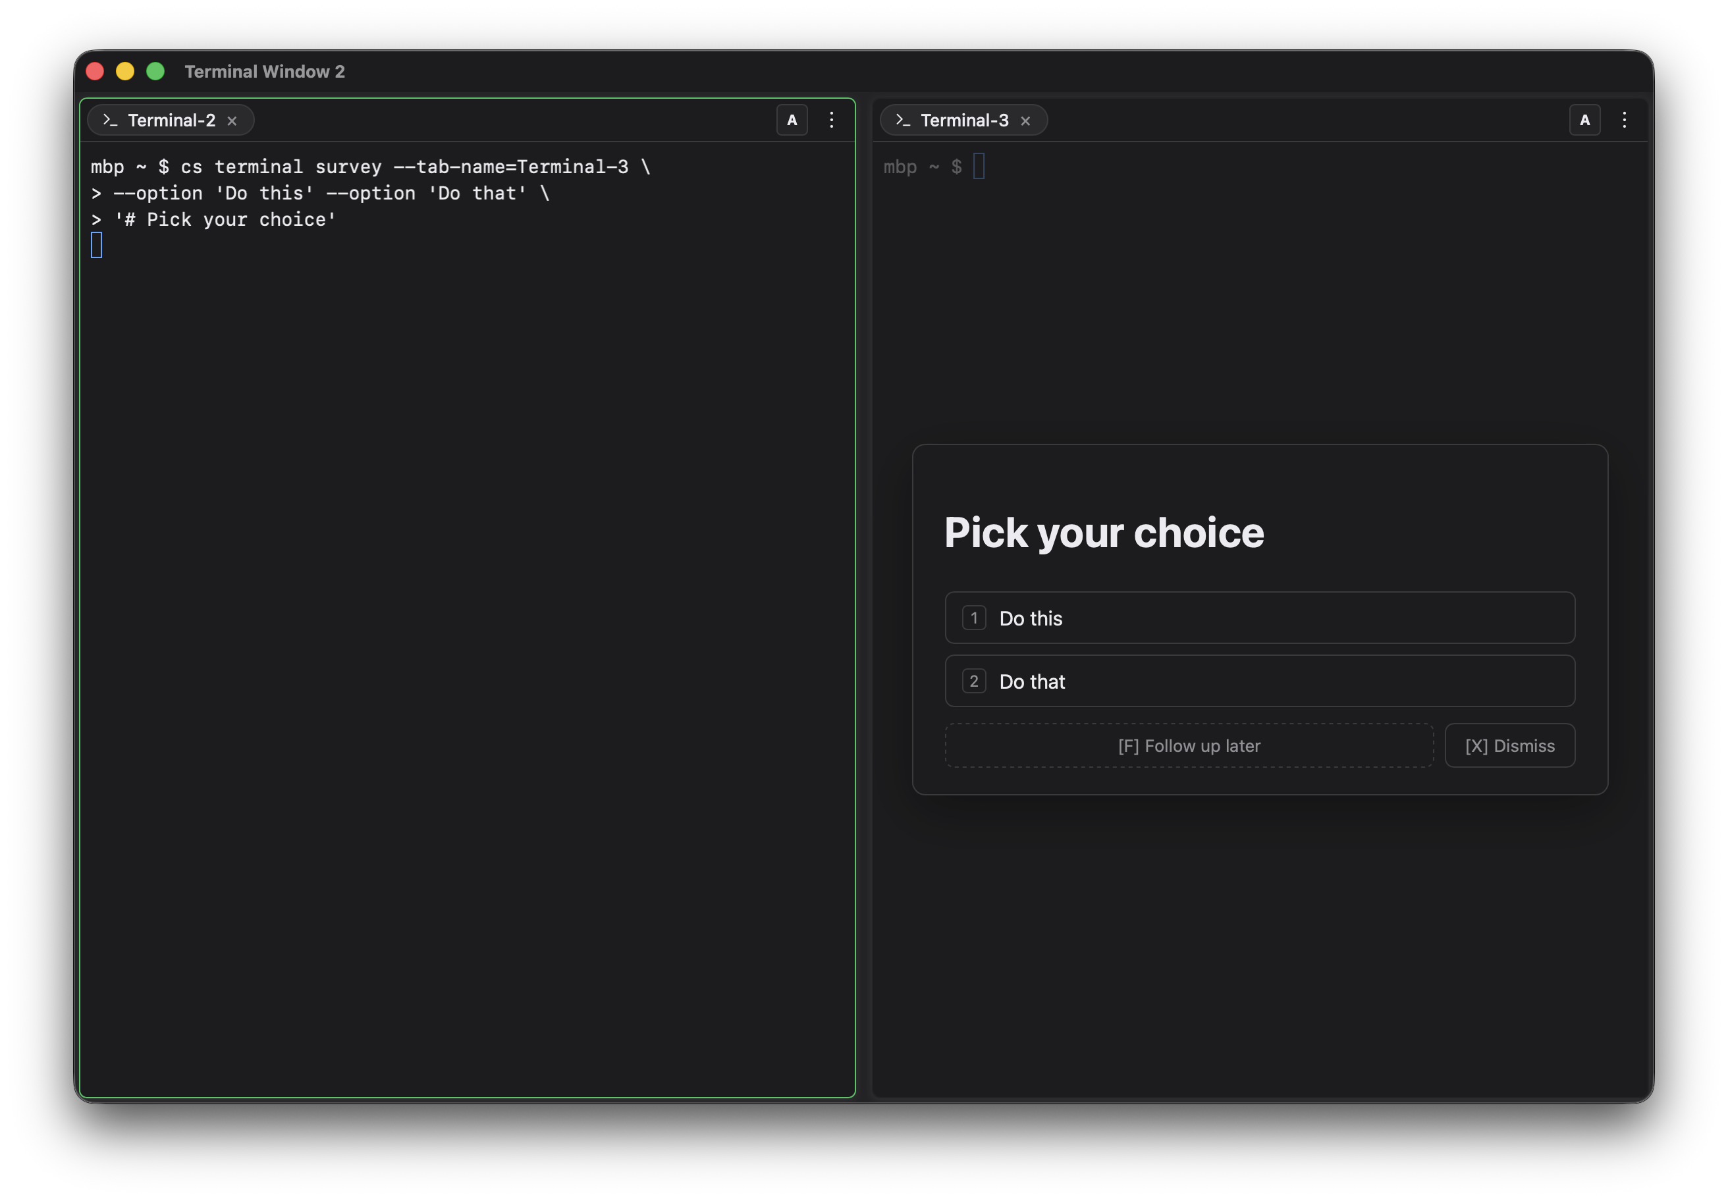Viewport: 1728px width, 1201px height.
Task: Click the prompt icon on the Terminal-2 tab
Action: pyautogui.click(x=111, y=120)
